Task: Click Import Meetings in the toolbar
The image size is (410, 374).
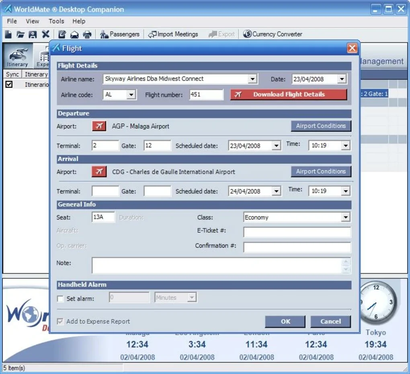Action: 173,34
